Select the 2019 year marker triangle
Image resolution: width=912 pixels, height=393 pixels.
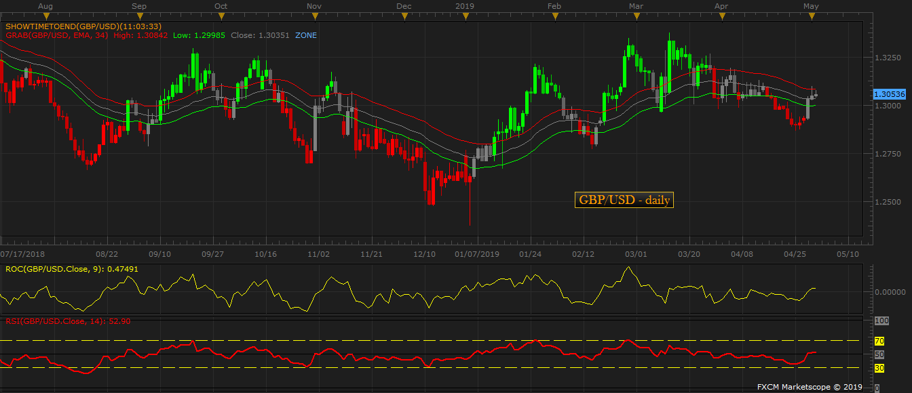pos(466,16)
